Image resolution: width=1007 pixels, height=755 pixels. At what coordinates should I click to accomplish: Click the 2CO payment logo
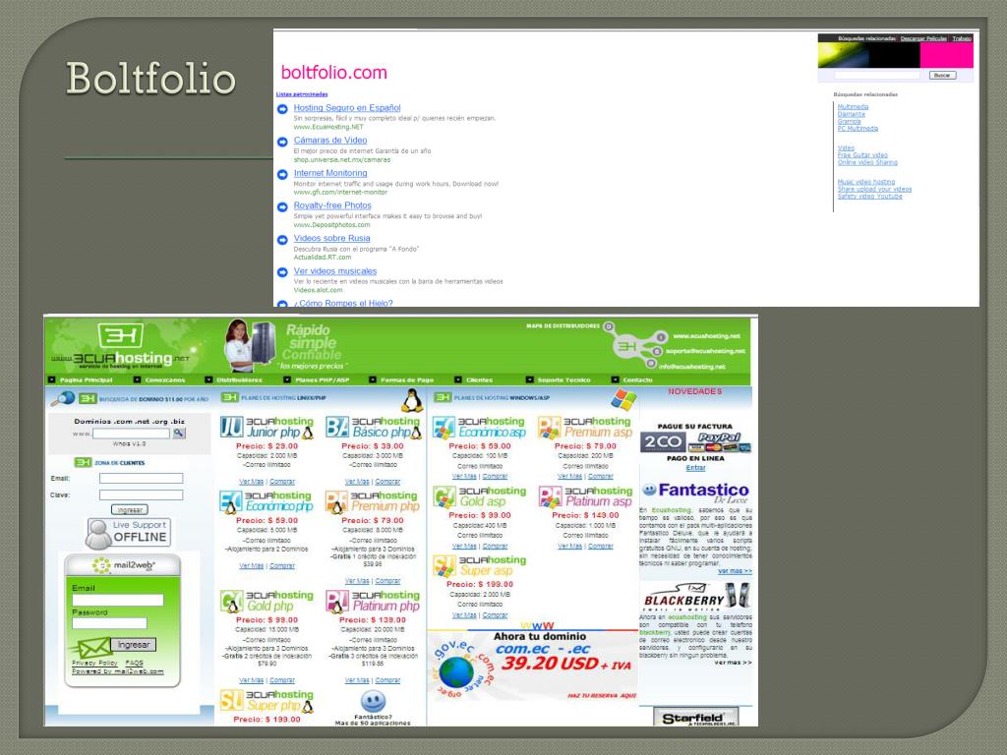tap(663, 441)
